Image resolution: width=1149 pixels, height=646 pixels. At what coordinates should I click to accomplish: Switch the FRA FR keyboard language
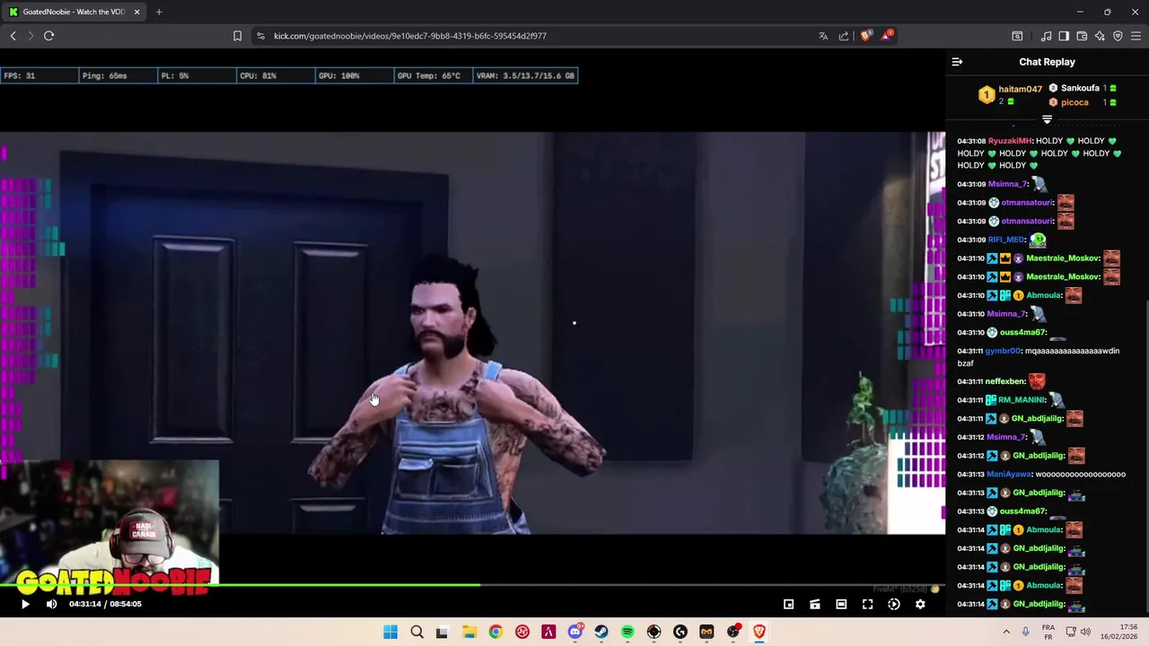[x=1048, y=632]
